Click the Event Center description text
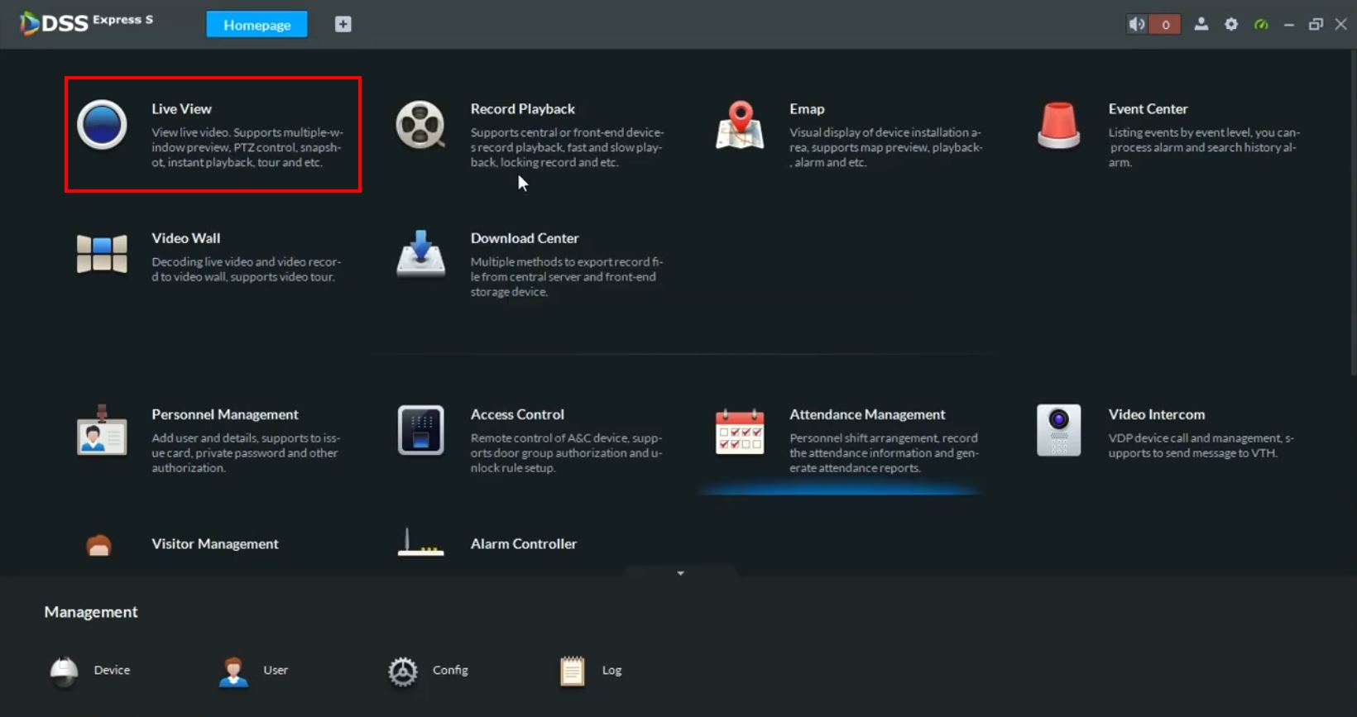1357x717 pixels. coord(1205,147)
